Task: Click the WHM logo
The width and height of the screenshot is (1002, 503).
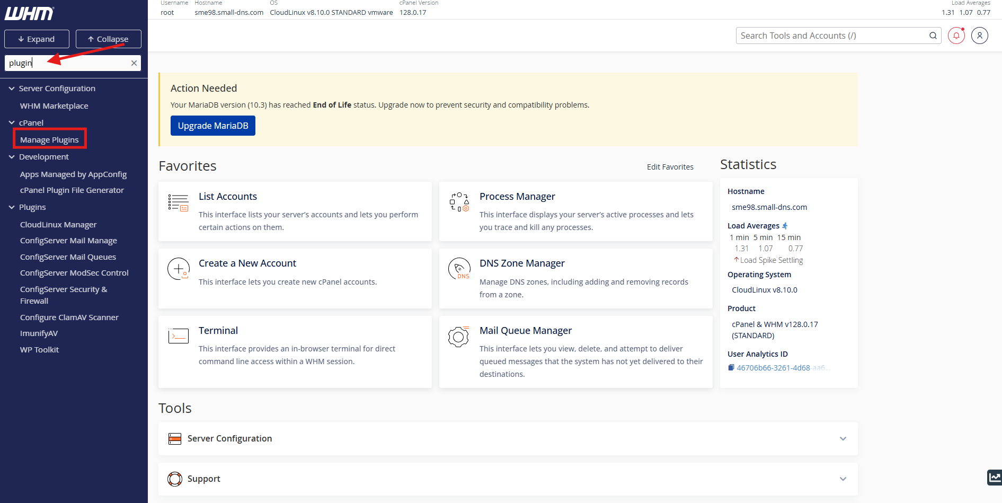Action: 29,13
